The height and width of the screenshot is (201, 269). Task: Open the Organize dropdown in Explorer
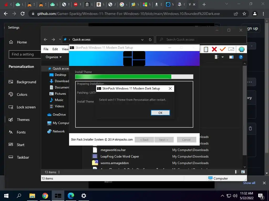(x=54, y=57)
